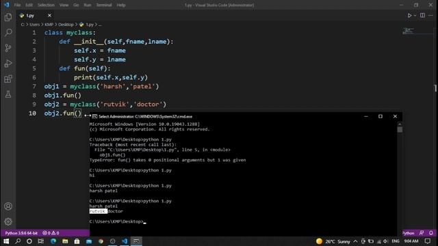Viewport: 438px width, 246px height.
Task: Open the Selection menu
Action: coord(46,5)
